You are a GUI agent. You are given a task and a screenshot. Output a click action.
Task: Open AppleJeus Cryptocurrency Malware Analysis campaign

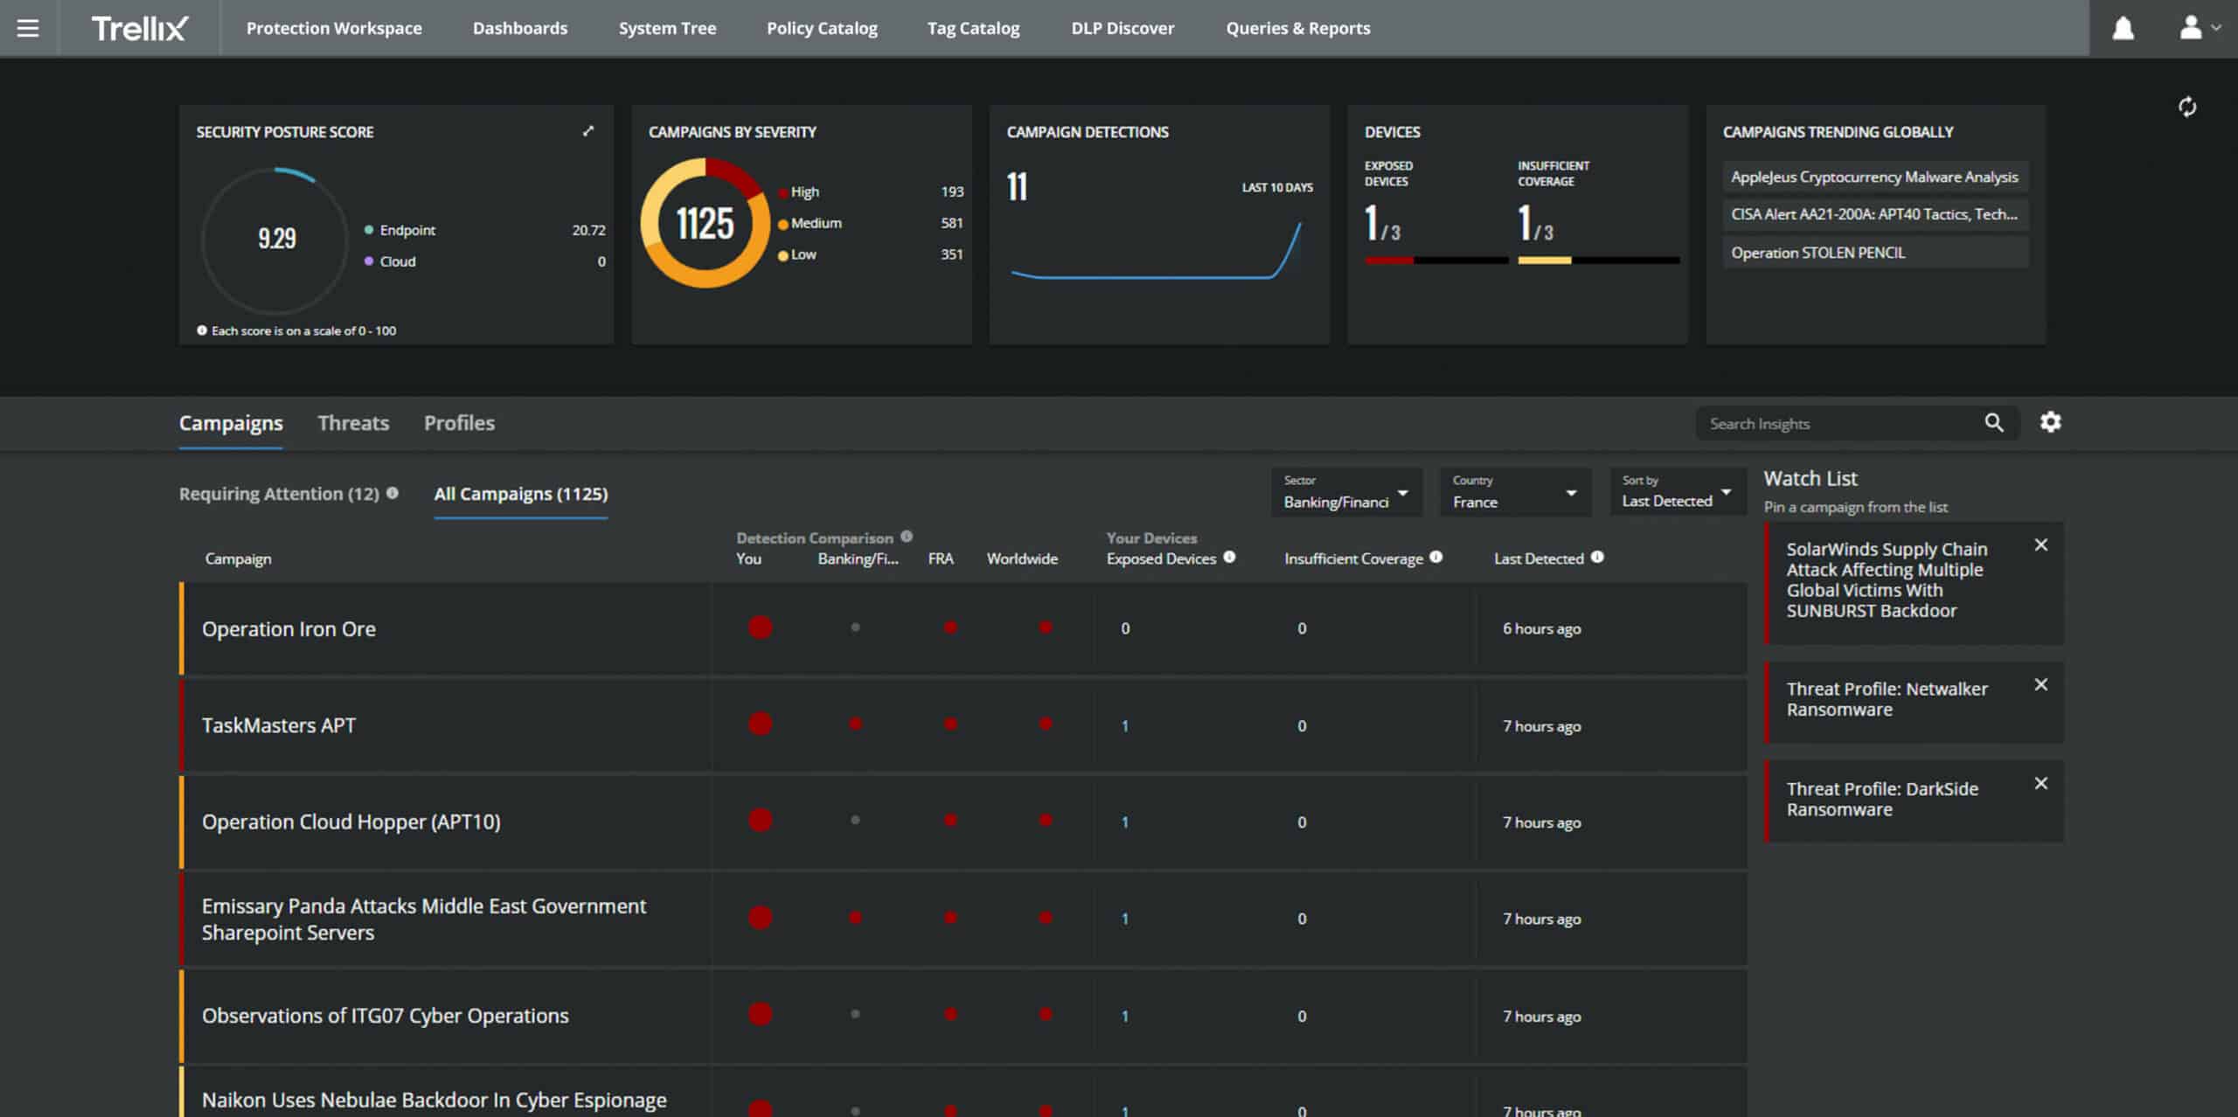(x=1875, y=177)
